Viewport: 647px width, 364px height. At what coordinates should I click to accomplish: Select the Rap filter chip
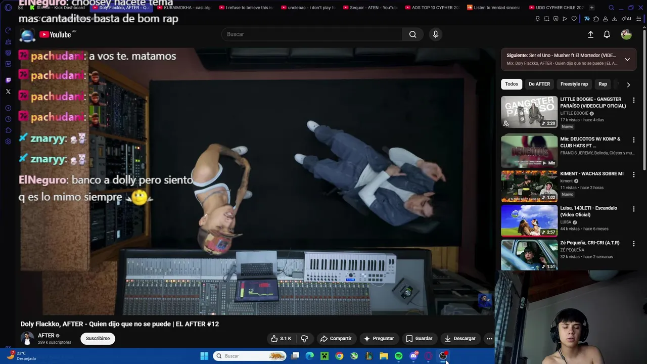point(603,84)
